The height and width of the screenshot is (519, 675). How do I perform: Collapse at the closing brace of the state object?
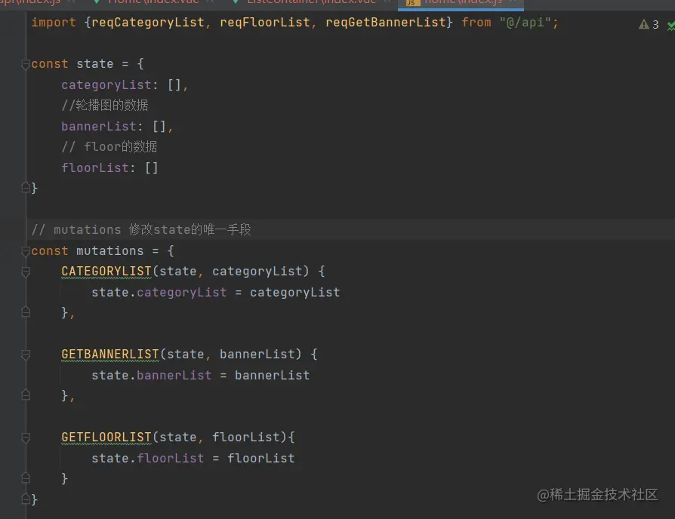click(x=26, y=188)
